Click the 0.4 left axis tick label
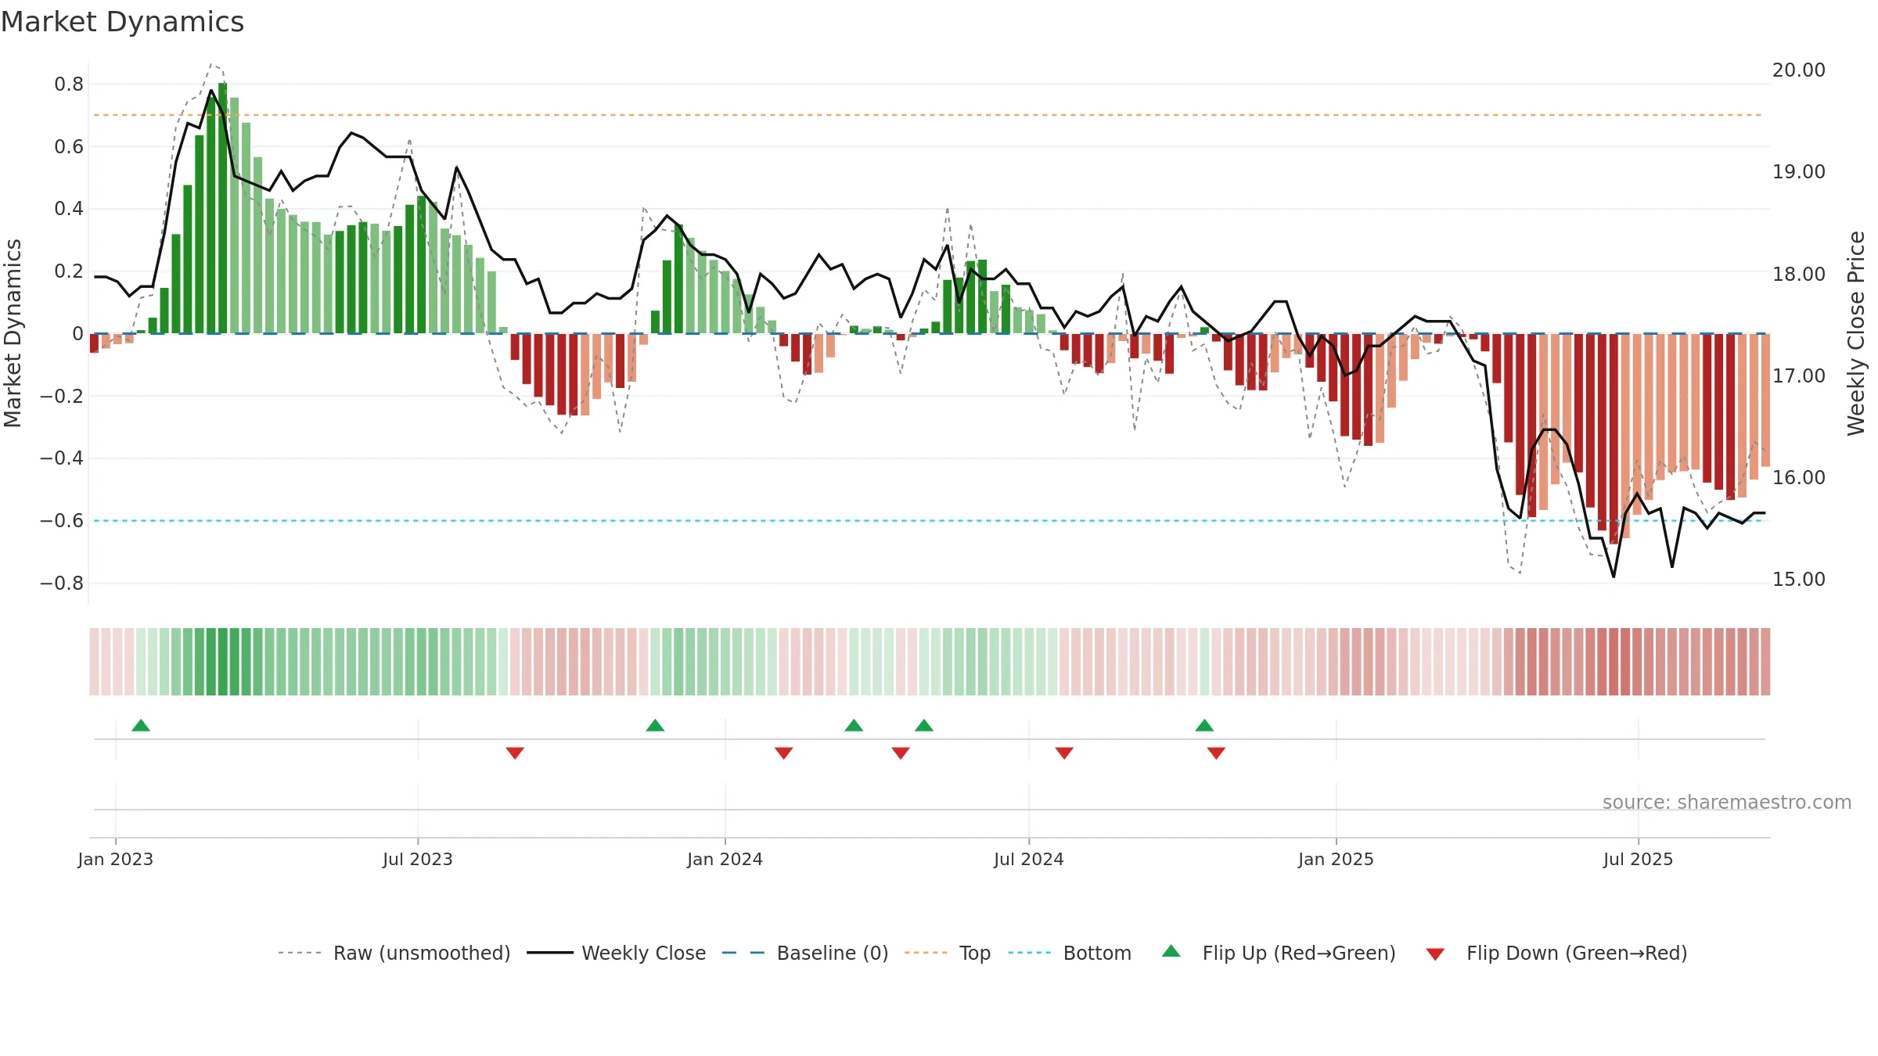1878x1056 pixels. pyautogui.click(x=69, y=209)
